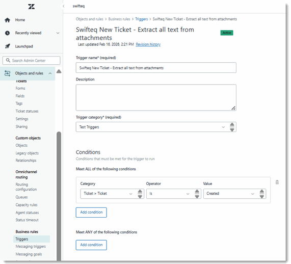Open the Revision history link
Image resolution: width=291 pixels, height=264 pixels.
(x=148, y=44)
